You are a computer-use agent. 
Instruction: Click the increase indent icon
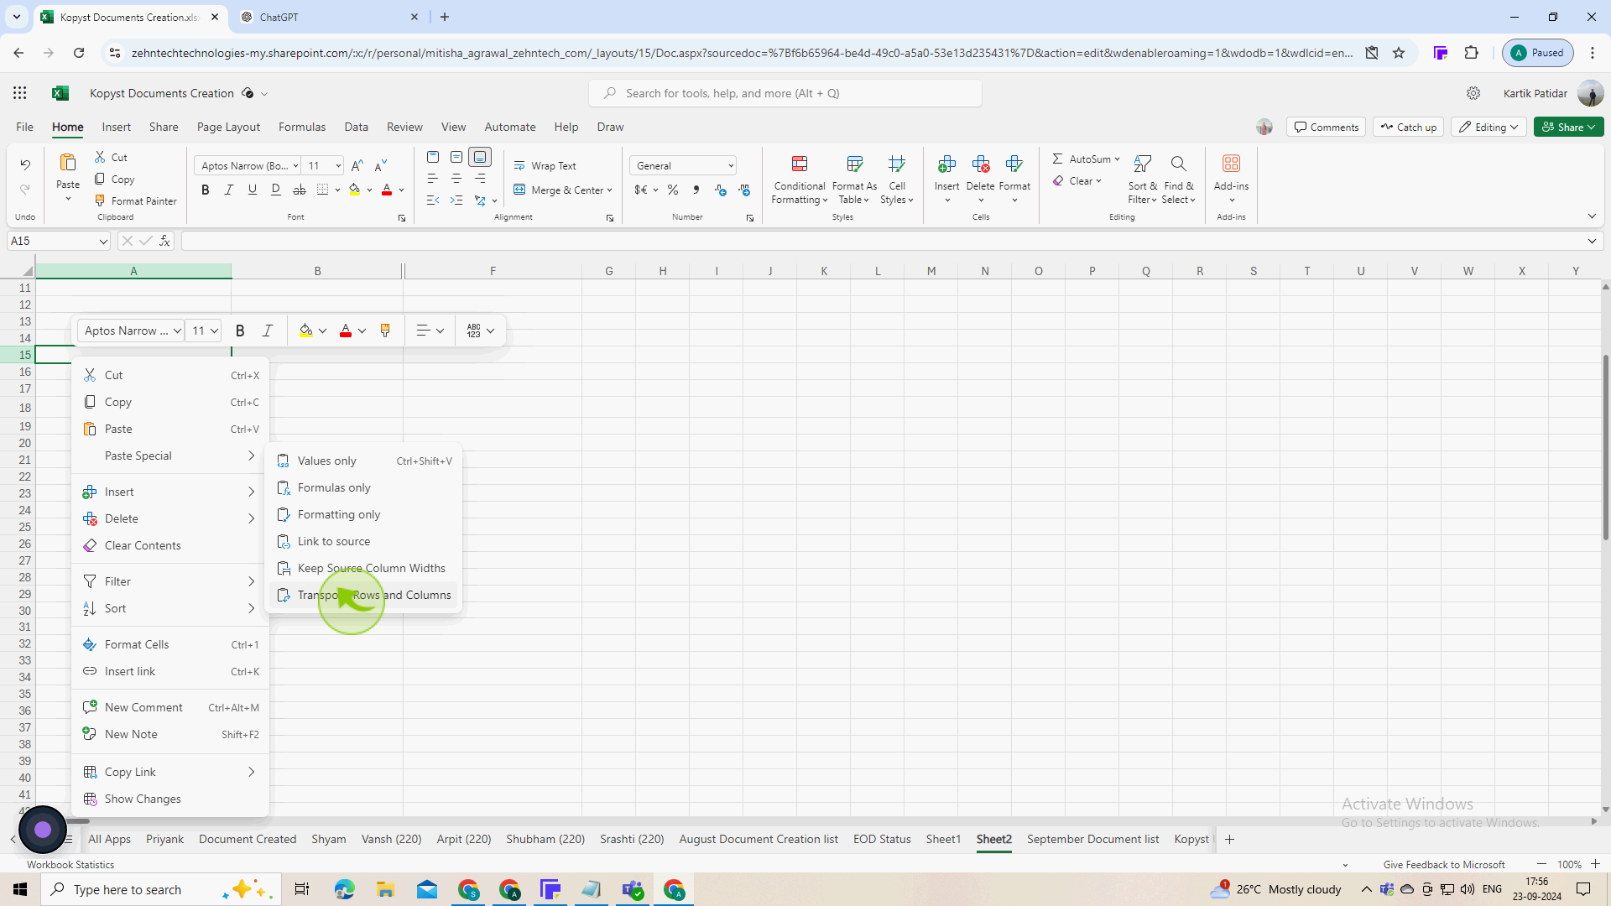456,200
